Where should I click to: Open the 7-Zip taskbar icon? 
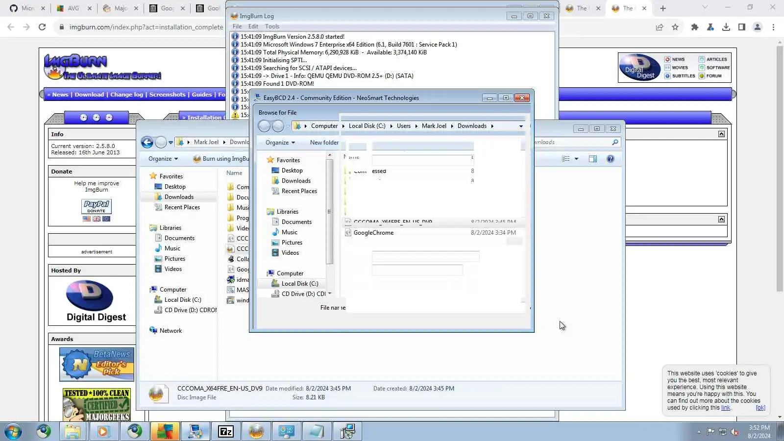point(226,431)
